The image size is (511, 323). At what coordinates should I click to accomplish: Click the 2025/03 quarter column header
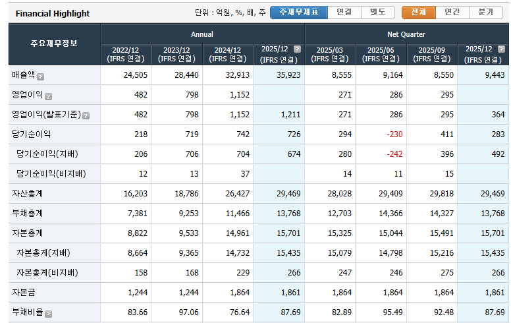330,55
